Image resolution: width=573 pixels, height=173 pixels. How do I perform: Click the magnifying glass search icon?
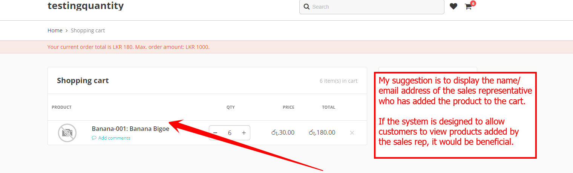306,7
